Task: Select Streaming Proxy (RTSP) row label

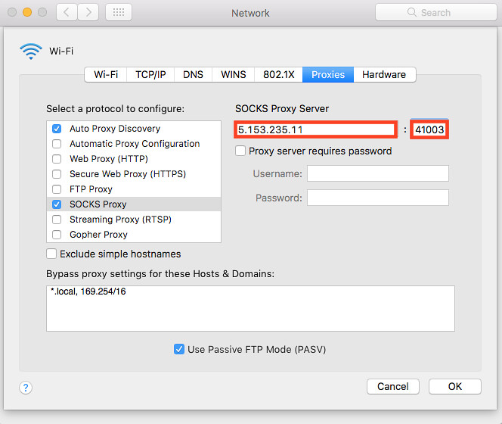Action: [x=120, y=220]
